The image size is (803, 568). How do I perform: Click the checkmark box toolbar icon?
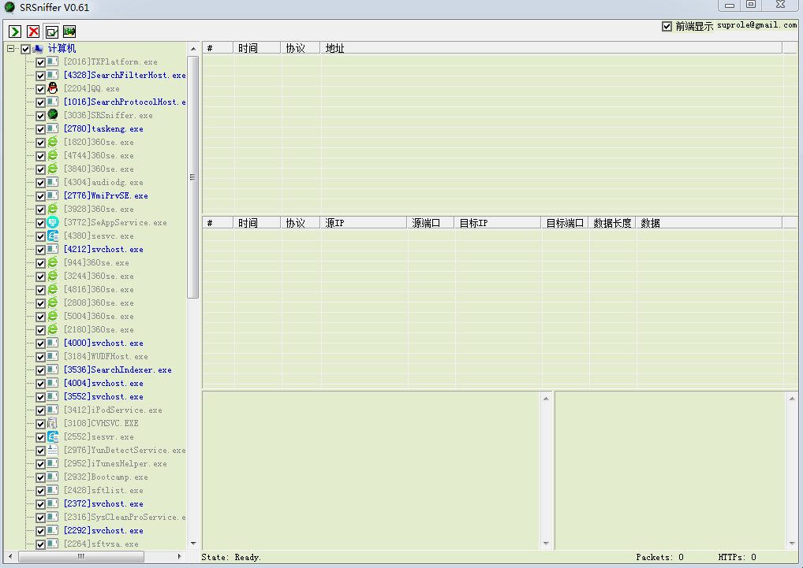click(x=52, y=32)
